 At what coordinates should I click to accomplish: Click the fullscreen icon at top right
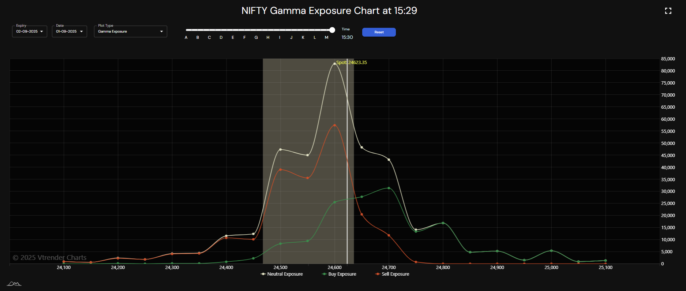(x=668, y=11)
